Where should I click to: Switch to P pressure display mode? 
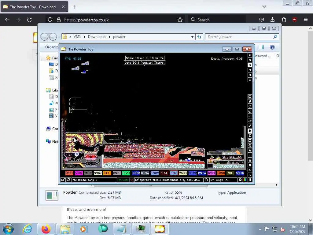pyautogui.click(x=250, y=55)
